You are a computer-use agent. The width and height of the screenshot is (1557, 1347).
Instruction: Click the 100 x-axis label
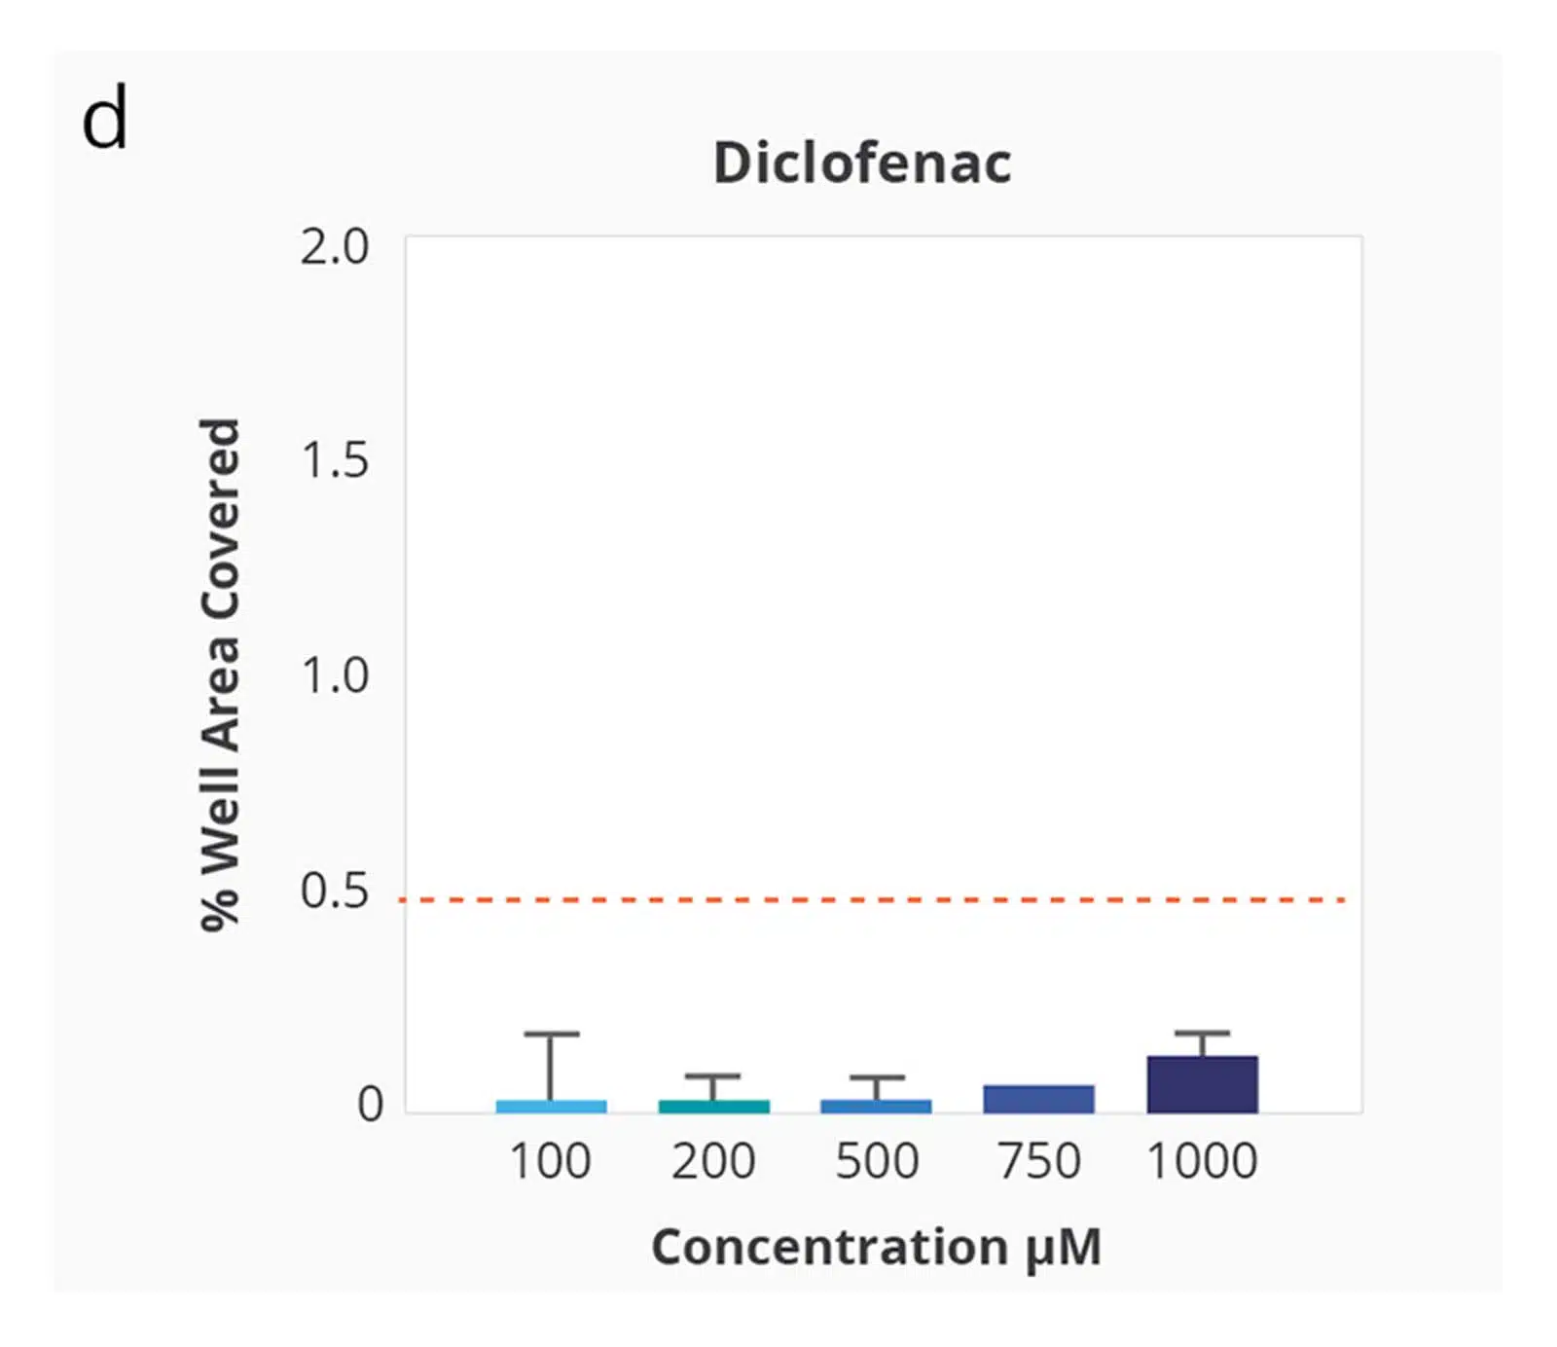[551, 1161]
